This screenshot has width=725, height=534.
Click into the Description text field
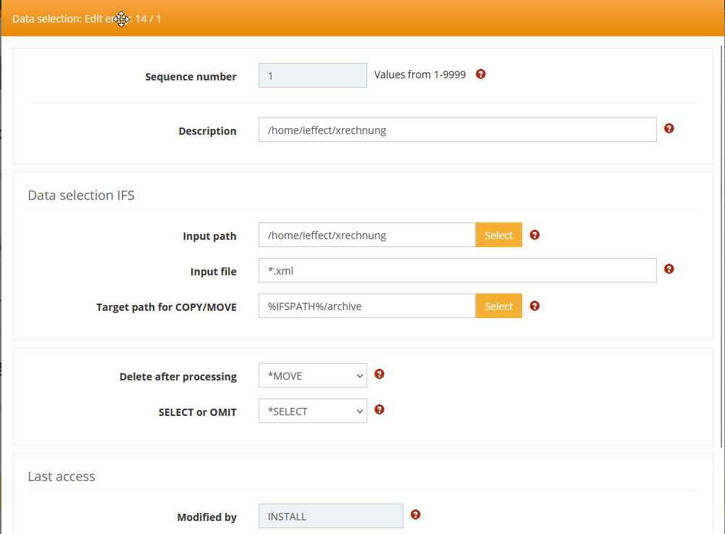[x=457, y=130]
